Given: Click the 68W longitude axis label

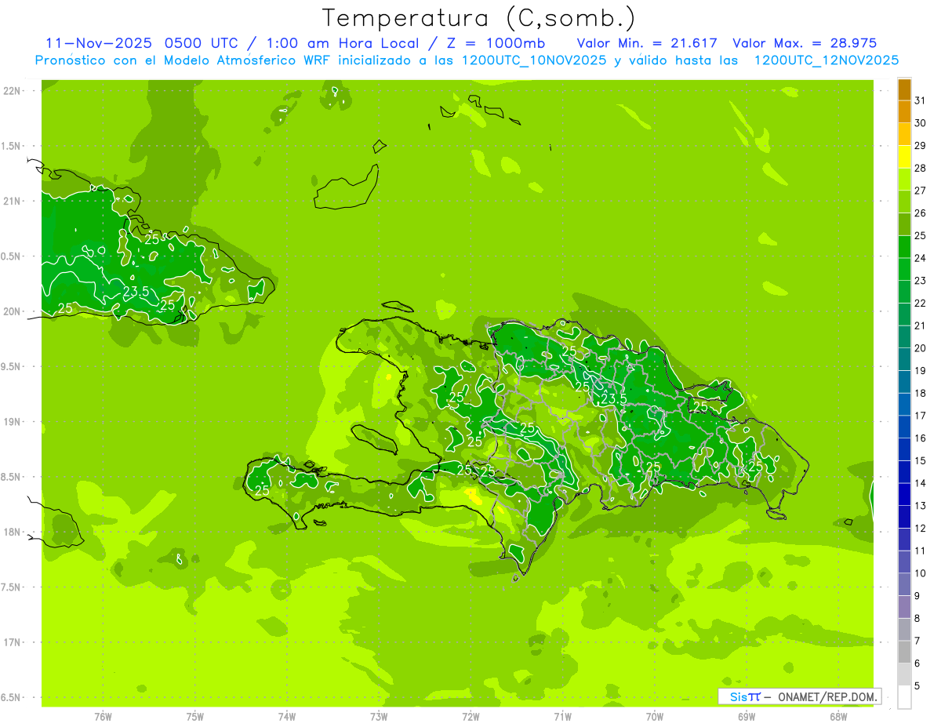Looking at the screenshot, I should pyautogui.click(x=838, y=717).
